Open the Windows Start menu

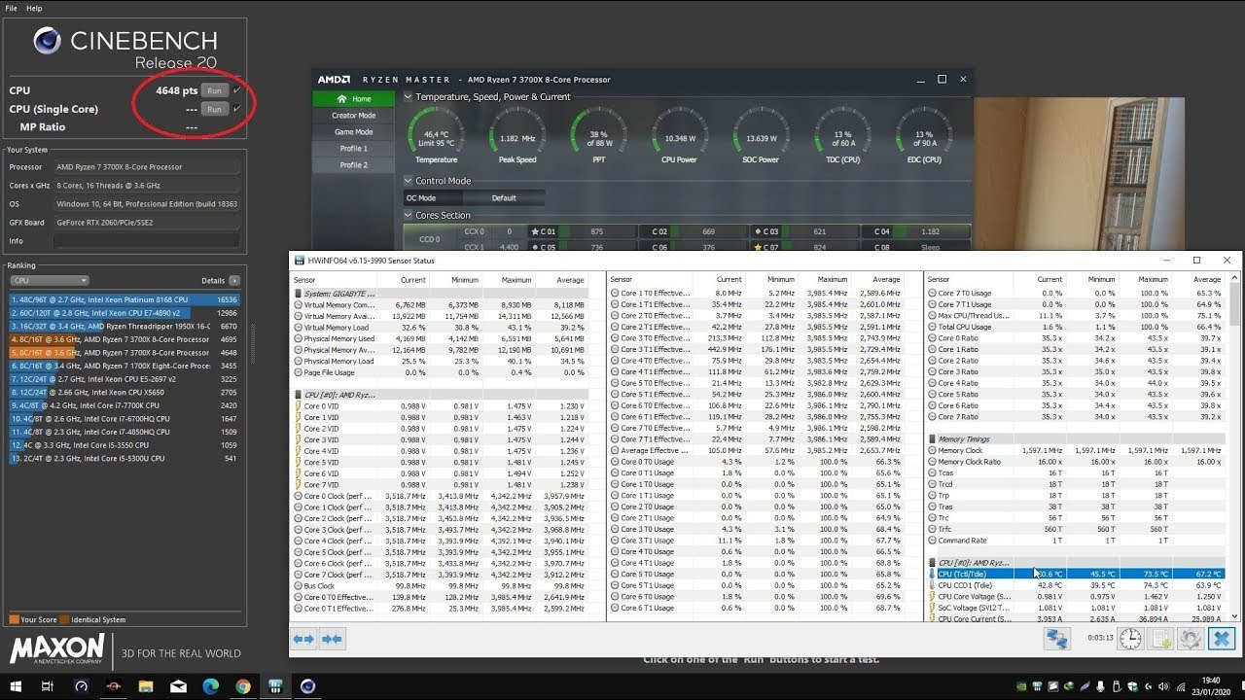(16, 686)
